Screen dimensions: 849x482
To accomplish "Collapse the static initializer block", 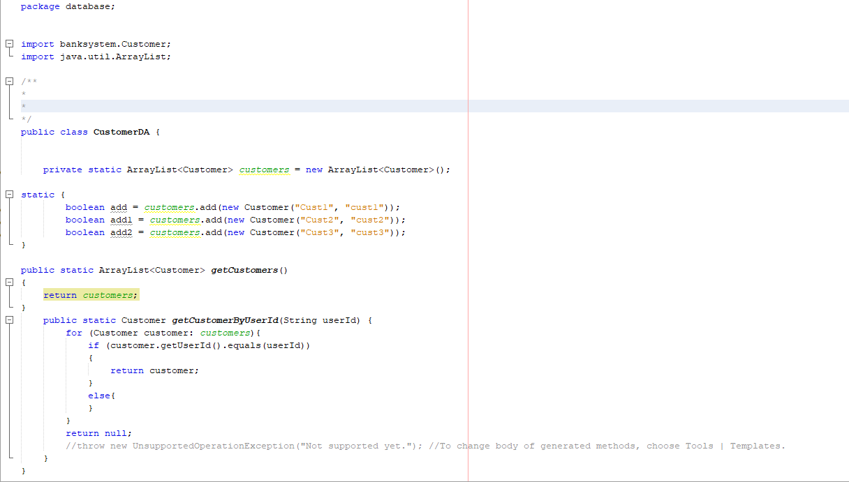I will point(9,194).
